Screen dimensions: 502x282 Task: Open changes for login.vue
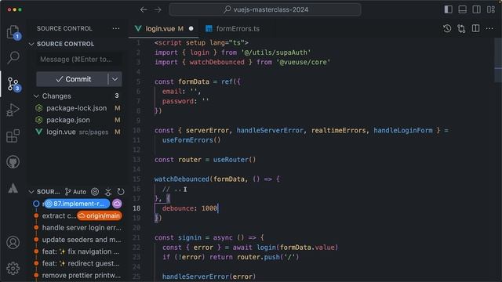tap(461, 28)
